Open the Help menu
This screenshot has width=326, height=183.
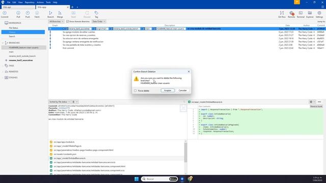point(55,2)
